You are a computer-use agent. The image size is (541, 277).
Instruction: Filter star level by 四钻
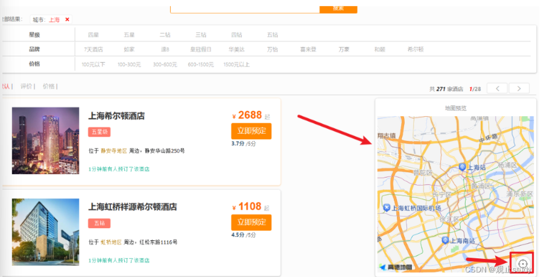tap(236, 35)
